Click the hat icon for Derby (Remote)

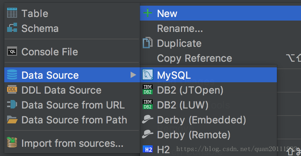click(x=147, y=134)
